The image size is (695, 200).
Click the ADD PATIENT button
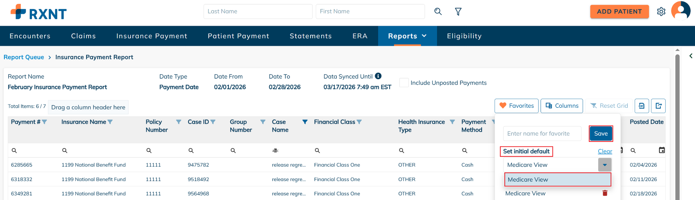[619, 12]
